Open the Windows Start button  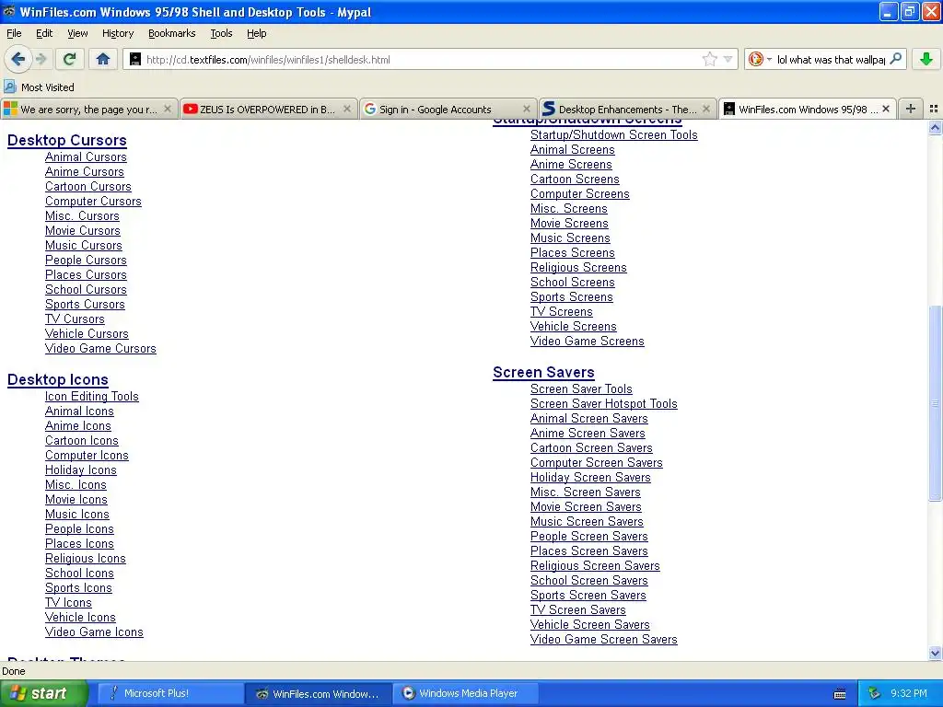(43, 693)
